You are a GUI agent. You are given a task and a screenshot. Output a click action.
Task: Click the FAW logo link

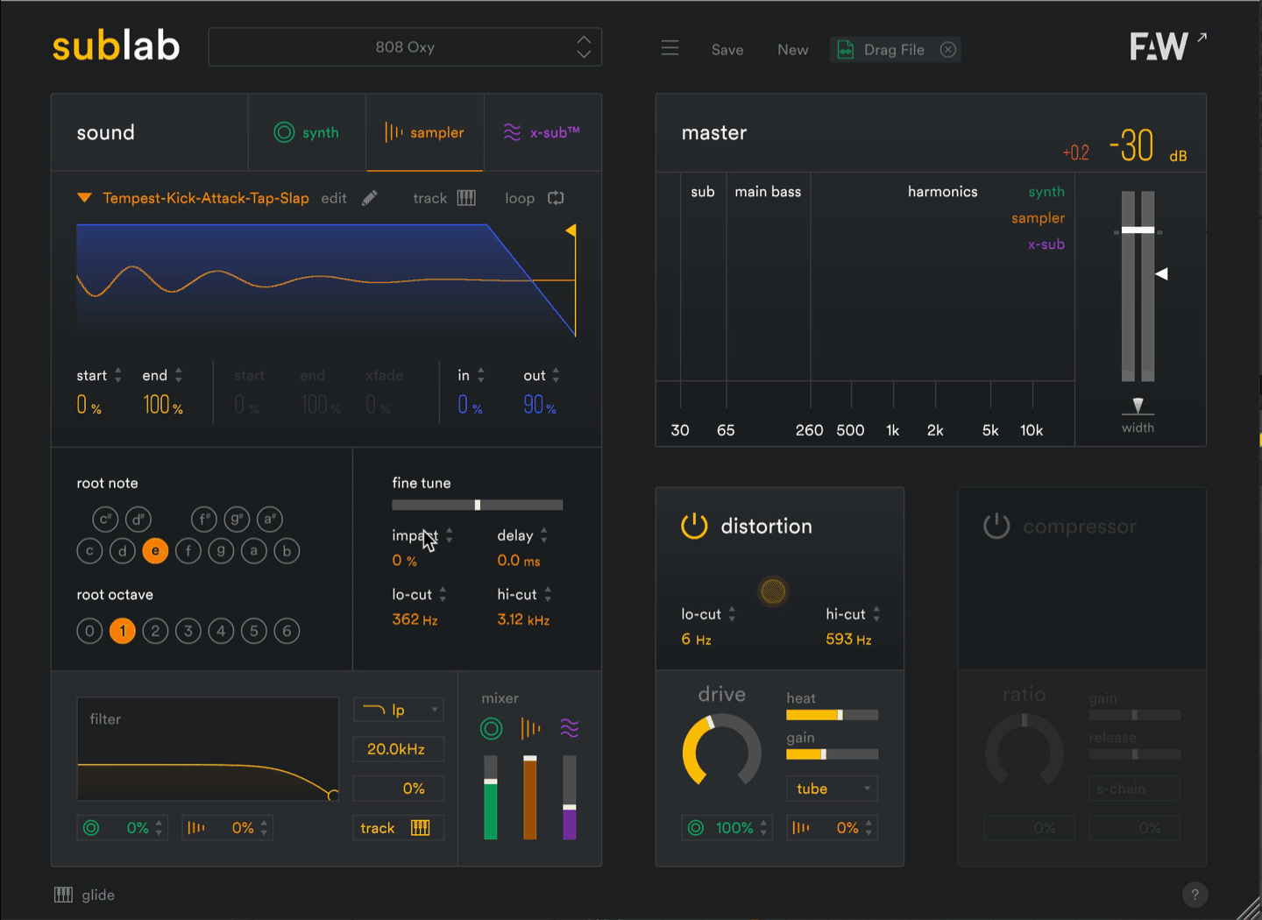[x=1167, y=46]
